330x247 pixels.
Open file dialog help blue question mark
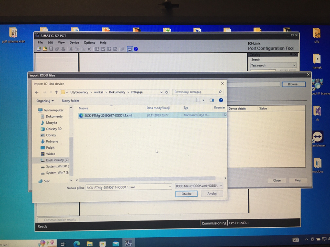(x=221, y=100)
